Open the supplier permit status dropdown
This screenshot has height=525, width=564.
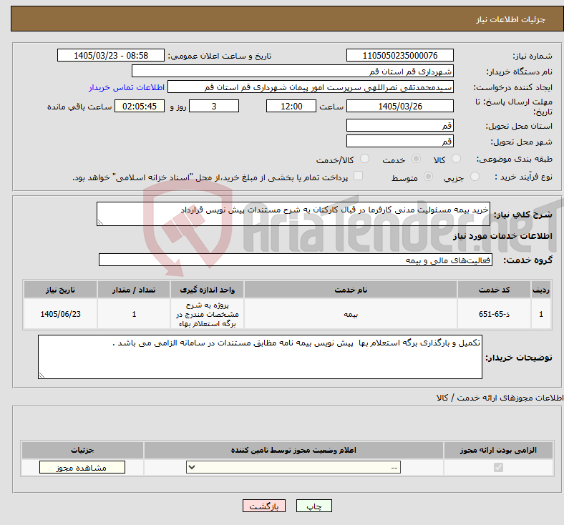point(293,467)
